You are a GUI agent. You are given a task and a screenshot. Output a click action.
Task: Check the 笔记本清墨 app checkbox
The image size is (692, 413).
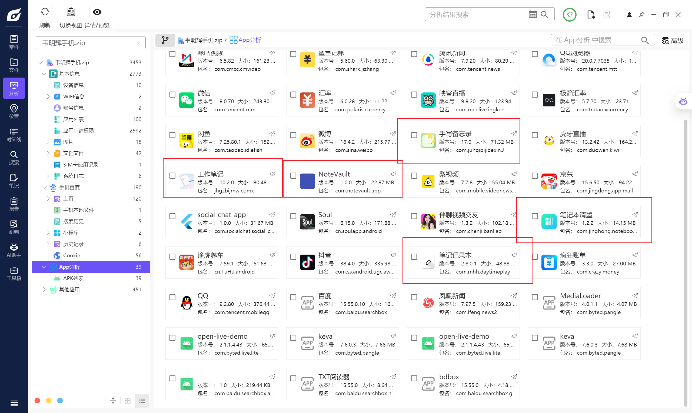[534, 216]
